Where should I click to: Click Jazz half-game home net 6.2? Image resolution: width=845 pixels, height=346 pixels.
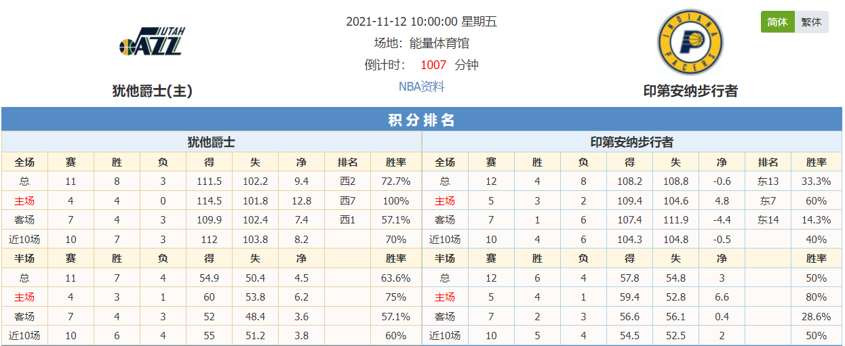pyautogui.click(x=302, y=297)
